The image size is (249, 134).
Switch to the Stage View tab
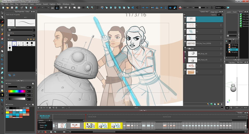click(x=214, y=12)
